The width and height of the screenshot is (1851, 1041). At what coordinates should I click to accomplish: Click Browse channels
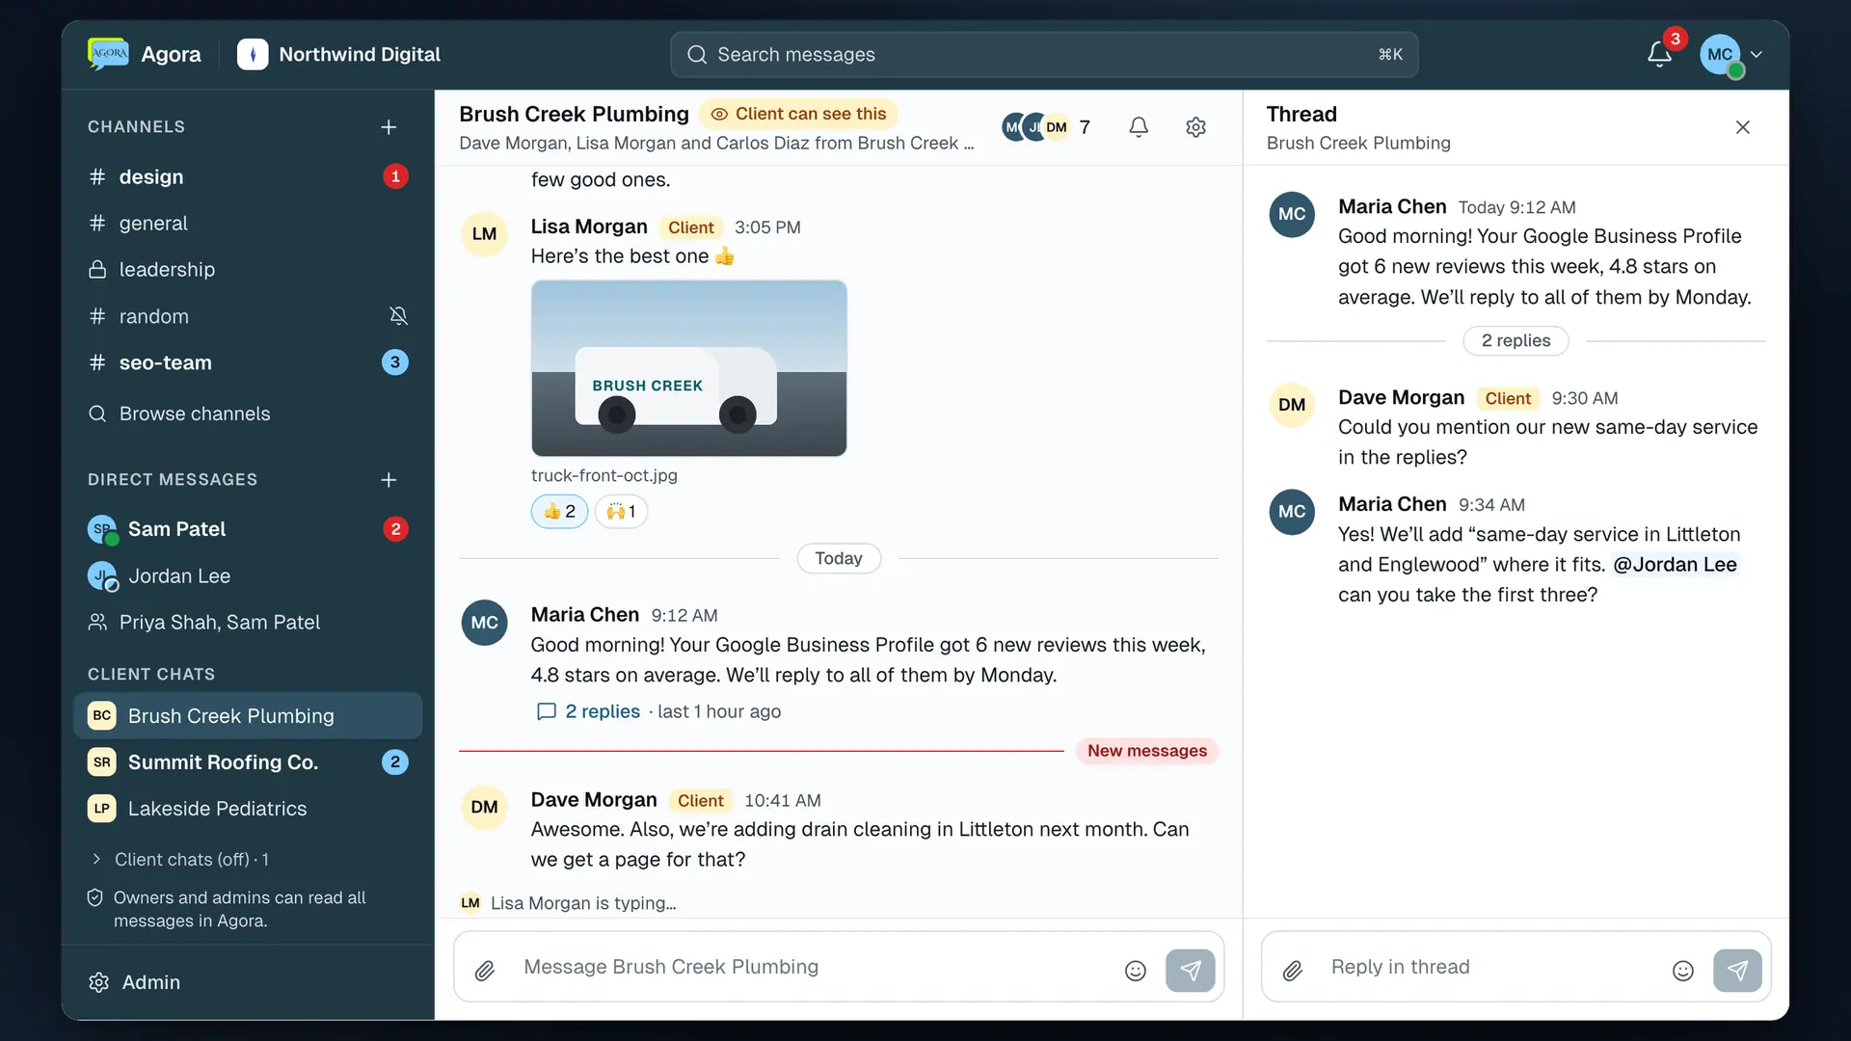point(248,414)
